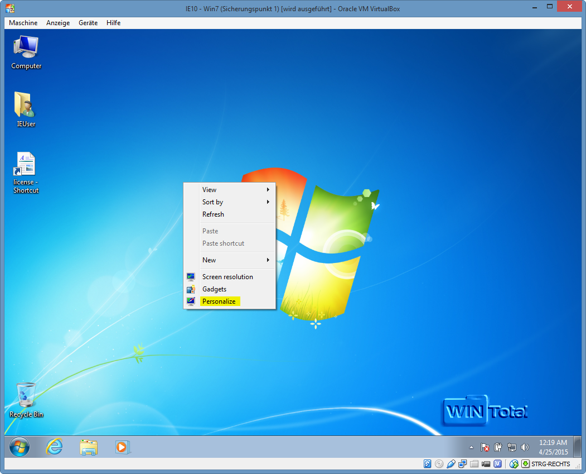Click the power plug tray icon

click(x=498, y=447)
